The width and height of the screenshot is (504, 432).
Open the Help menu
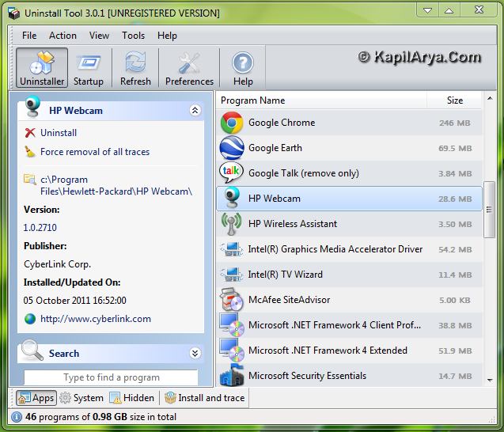tap(167, 36)
